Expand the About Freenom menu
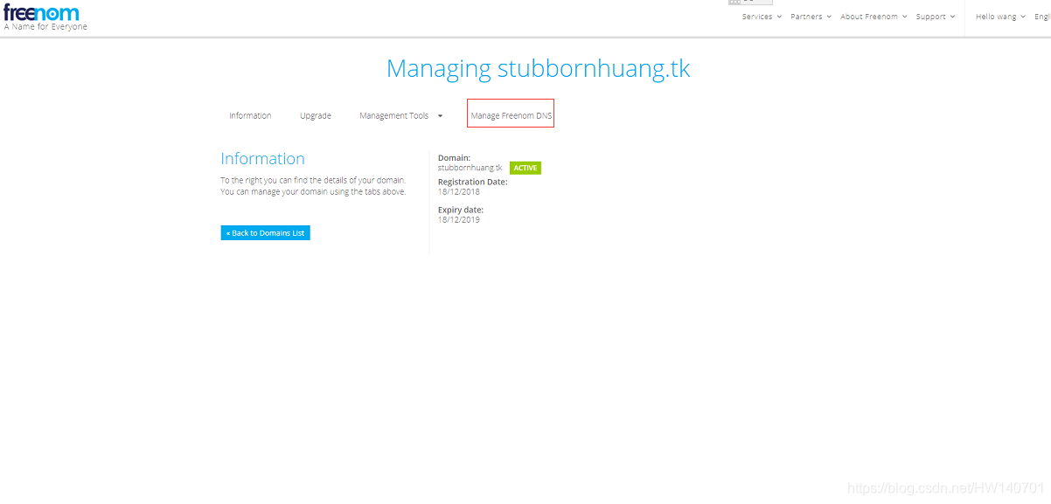Image resolution: width=1051 pixels, height=504 pixels. coord(874,17)
